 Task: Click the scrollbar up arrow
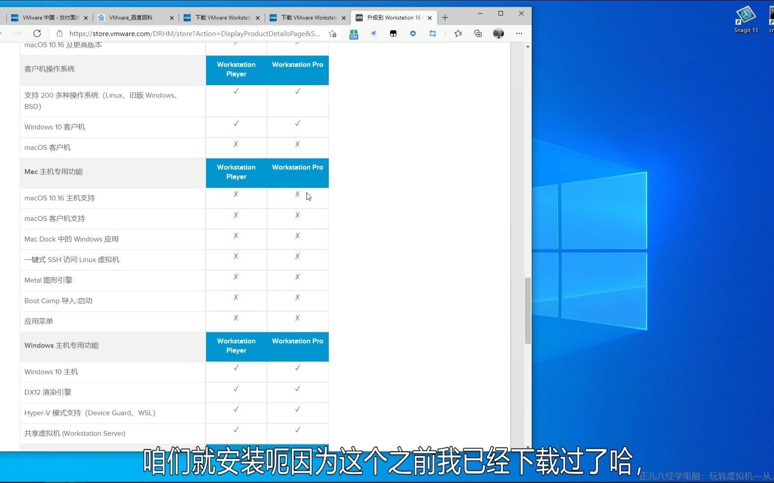pos(528,46)
